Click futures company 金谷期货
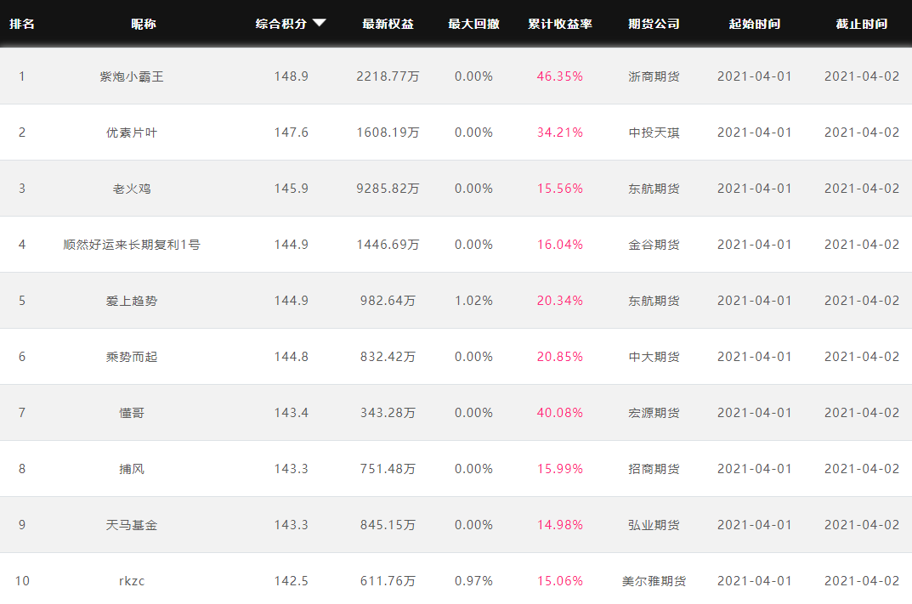 (x=654, y=245)
